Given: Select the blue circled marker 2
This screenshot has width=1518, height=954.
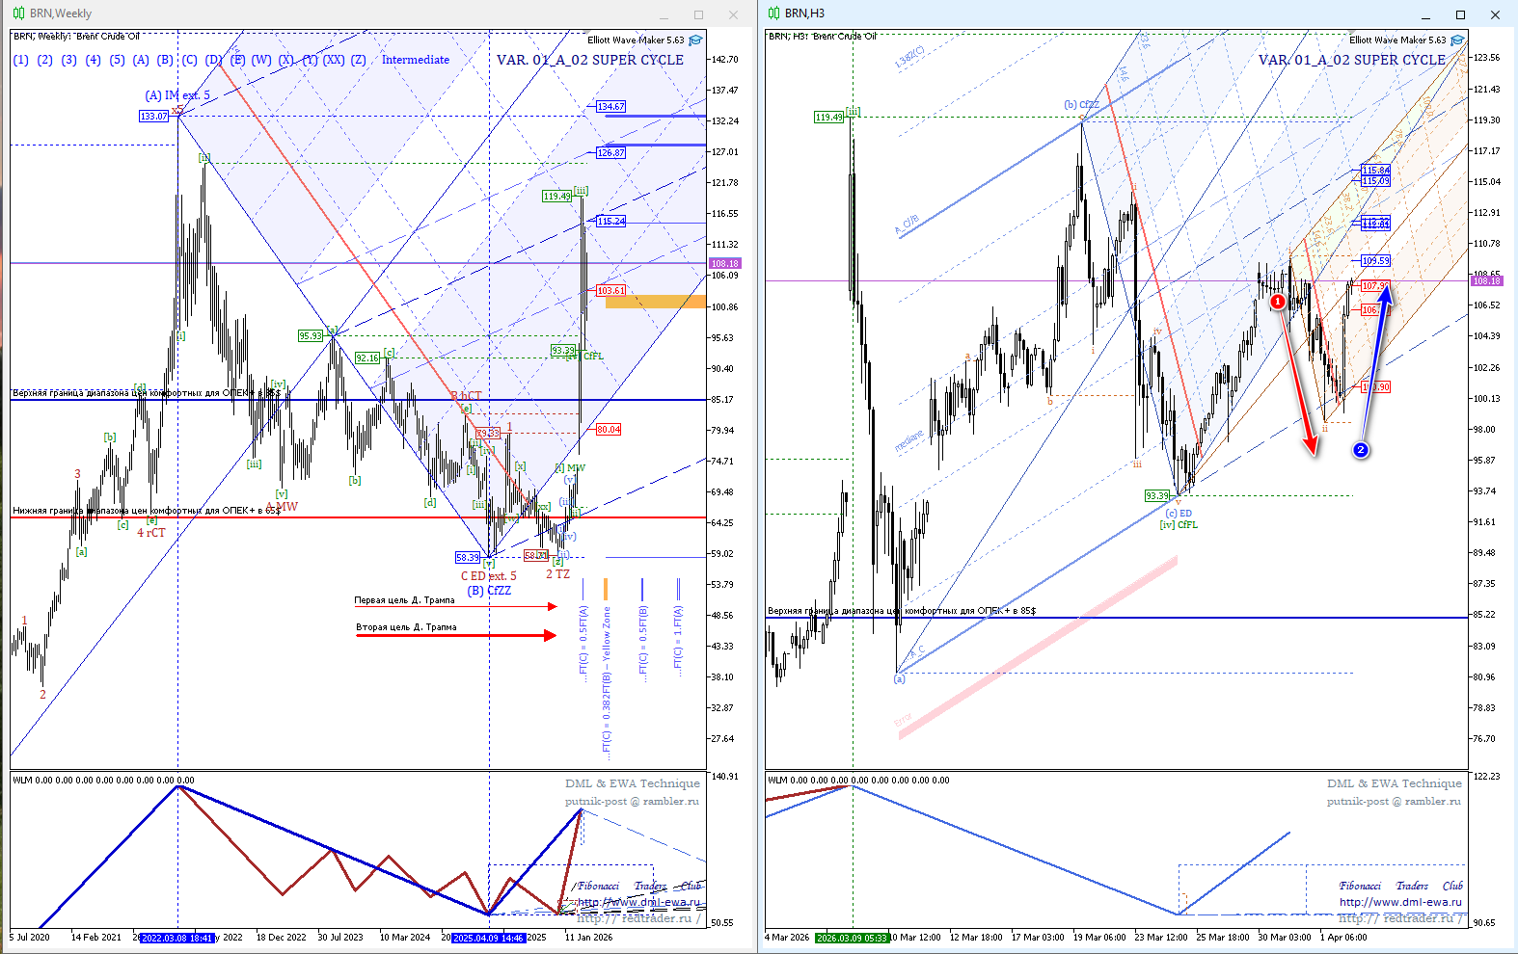Looking at the screenshot, I should pyautogui.click(x=1361, y=450).
